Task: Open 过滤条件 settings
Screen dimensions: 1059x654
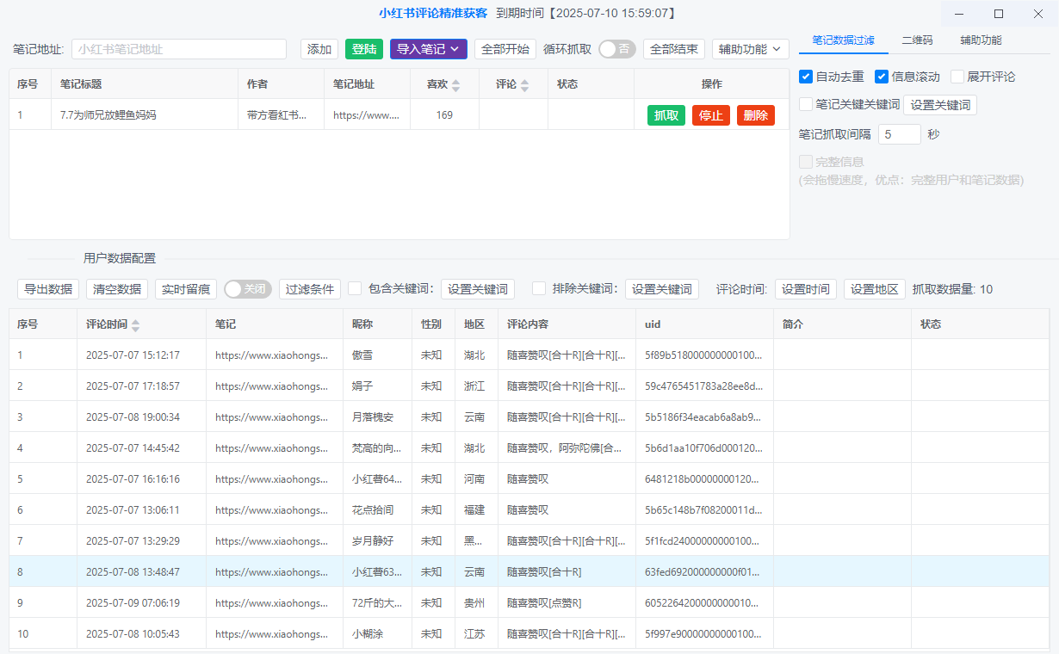Action: (310, 289)
